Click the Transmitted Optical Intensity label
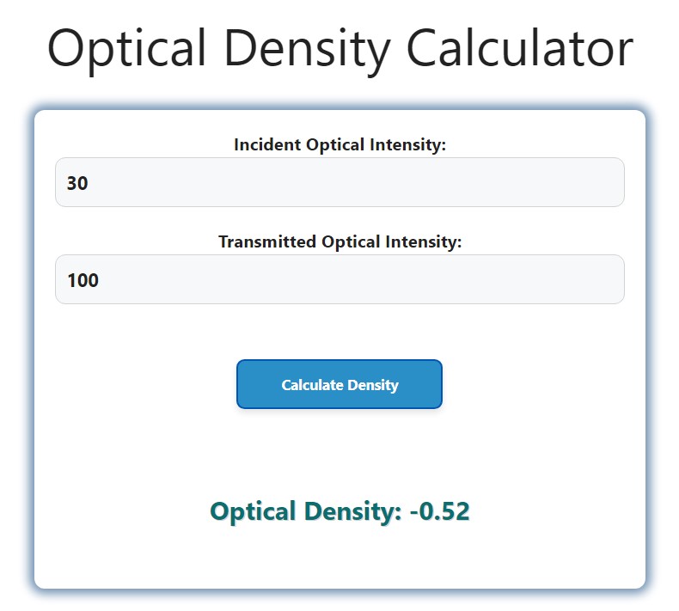 click(339, 241)
